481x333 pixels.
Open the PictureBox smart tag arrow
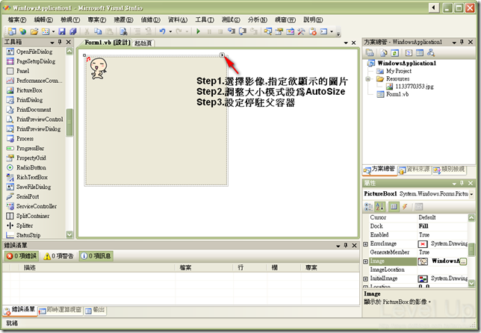point(222,55)
